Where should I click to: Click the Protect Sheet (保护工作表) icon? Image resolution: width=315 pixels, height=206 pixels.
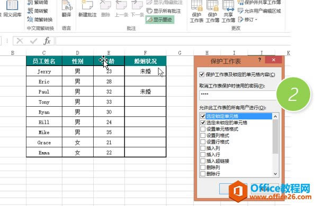[x=196, y=11]
